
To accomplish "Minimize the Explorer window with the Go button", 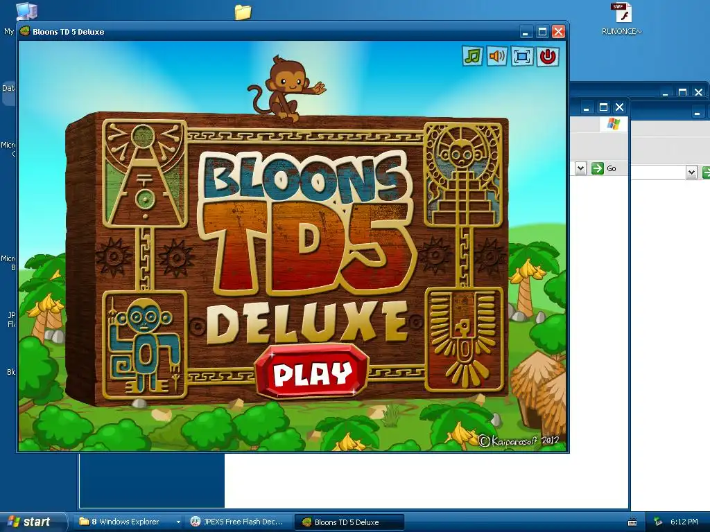I will pos(587,107).
